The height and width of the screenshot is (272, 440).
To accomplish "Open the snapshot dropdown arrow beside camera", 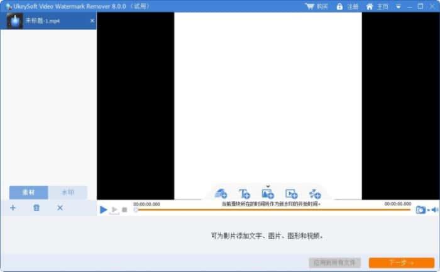I will click(x=428, y=210).
